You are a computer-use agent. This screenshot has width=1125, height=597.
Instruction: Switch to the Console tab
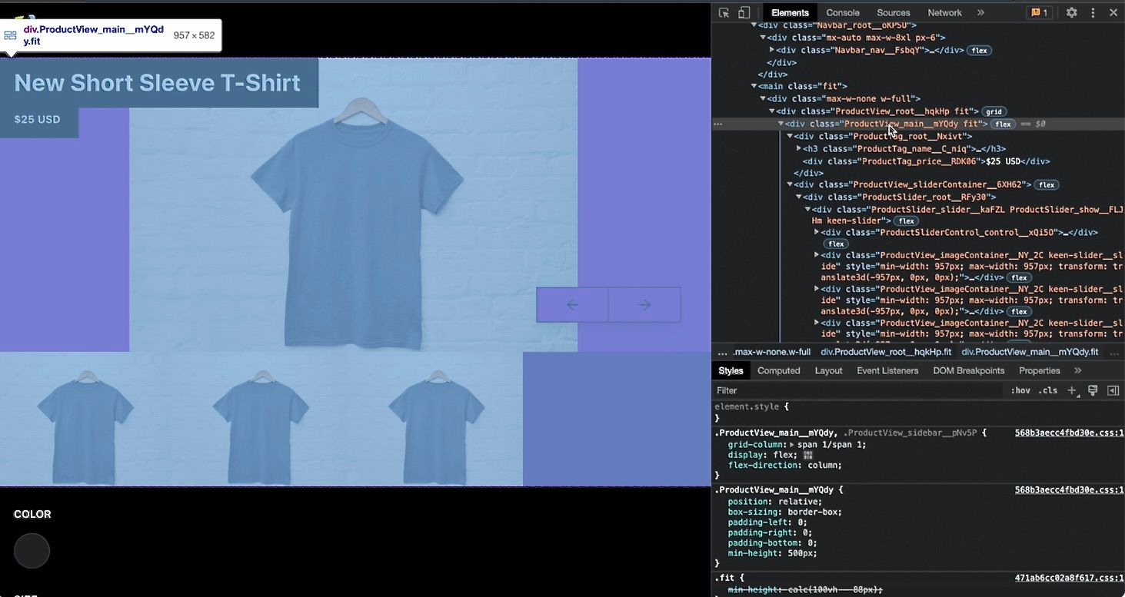pos(842,12)
